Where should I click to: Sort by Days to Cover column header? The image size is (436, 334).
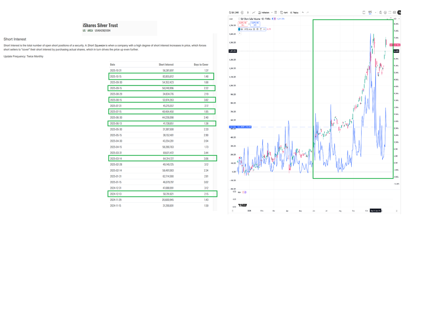click(x=201, y=65)
